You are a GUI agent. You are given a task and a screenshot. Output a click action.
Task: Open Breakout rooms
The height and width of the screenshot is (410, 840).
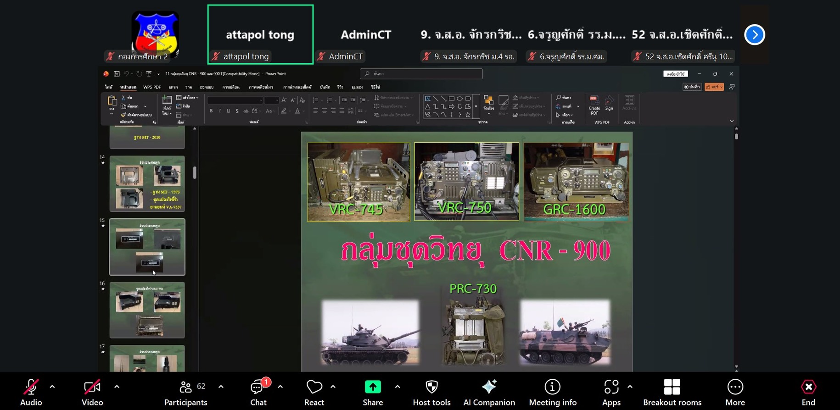672,392
